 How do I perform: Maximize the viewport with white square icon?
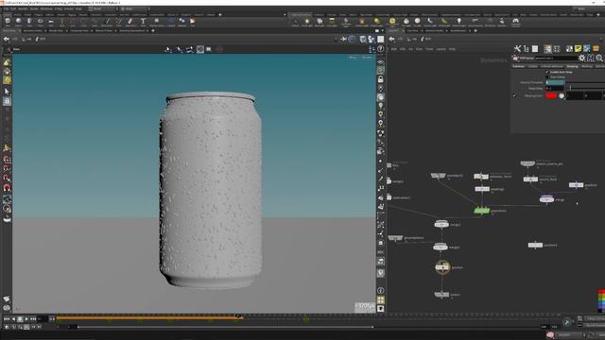point(380,39)
